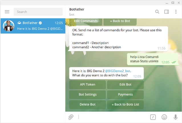The width and height of the screenshot is (182, 123).
Task: Search inside the BotFather chat
Action: 157,12
